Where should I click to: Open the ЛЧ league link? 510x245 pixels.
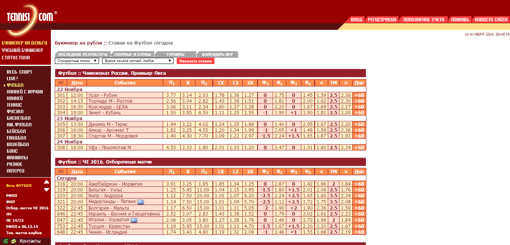tap(9, 214)
